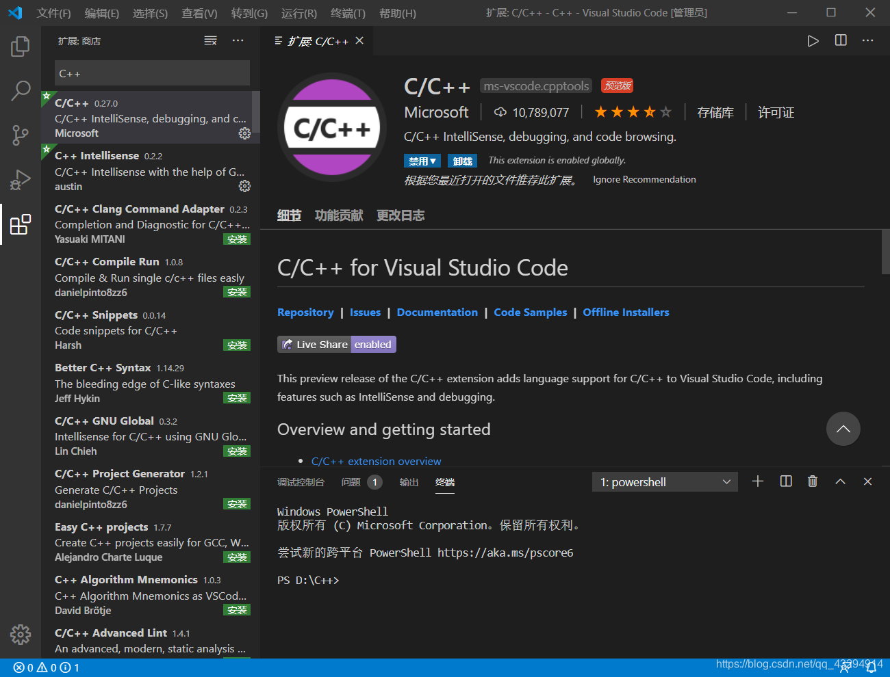The width and height of the screenshot is (890, 677).
Task: Install C++ Algorithm Mnemonics extension
Action: point(237,610)
